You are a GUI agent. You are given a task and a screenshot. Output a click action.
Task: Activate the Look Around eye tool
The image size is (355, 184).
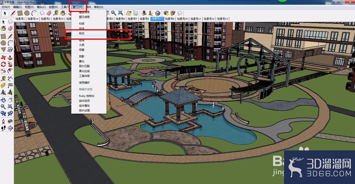click(10, 121)
